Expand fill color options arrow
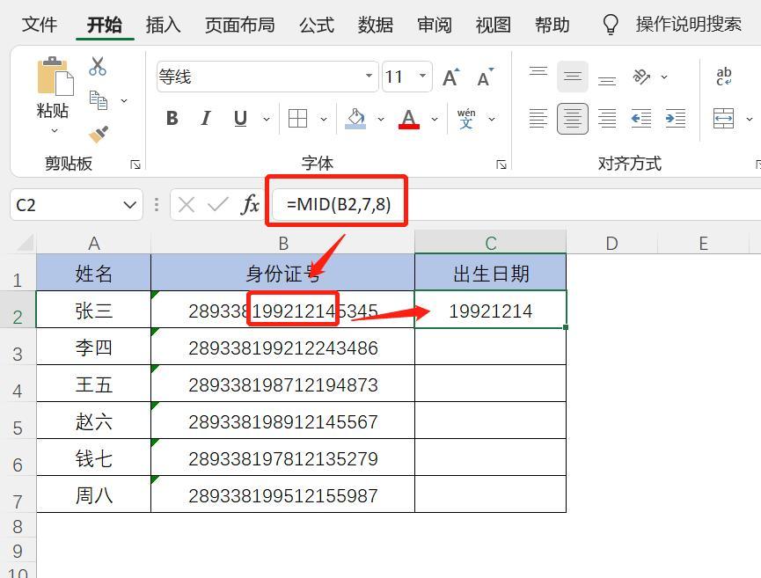Image resolution: width=761 pixels, height=578 pixels. [x=381, y=119]
